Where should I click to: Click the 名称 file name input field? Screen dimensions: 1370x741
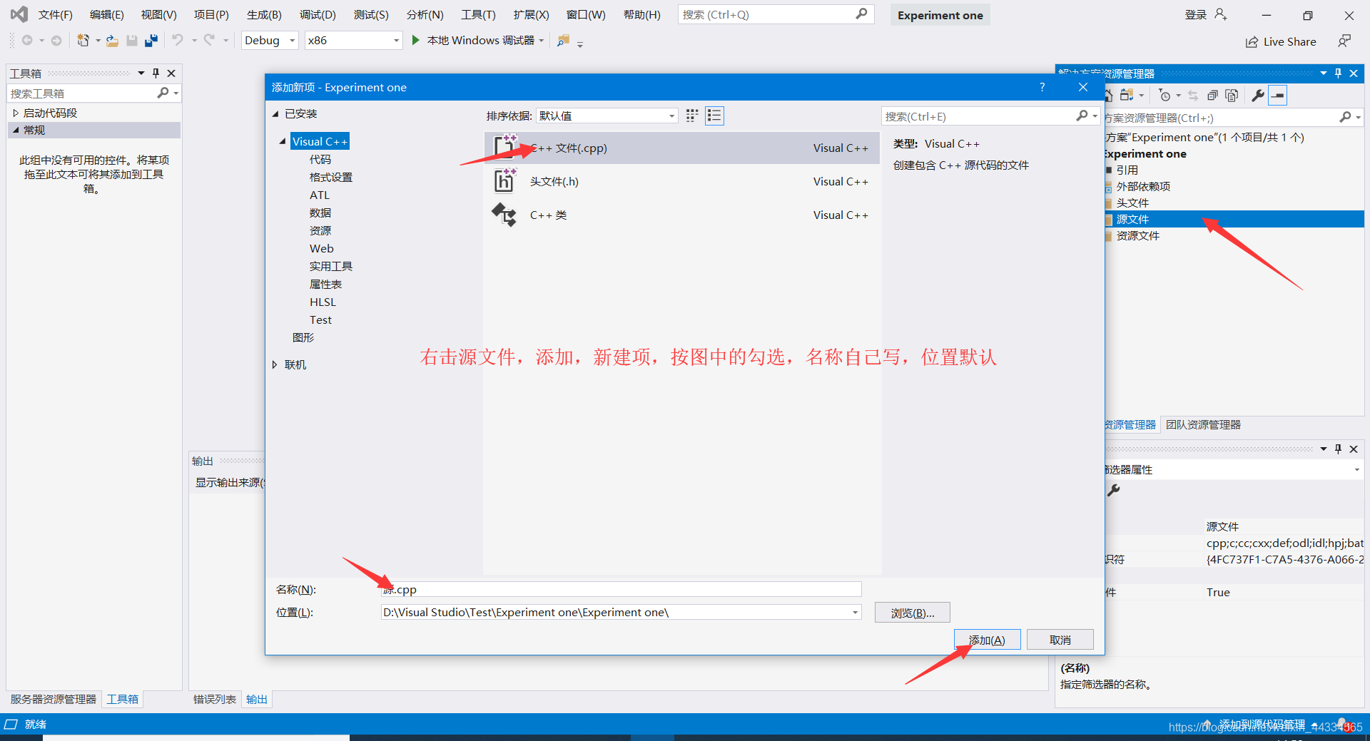(x=621, y=589)
